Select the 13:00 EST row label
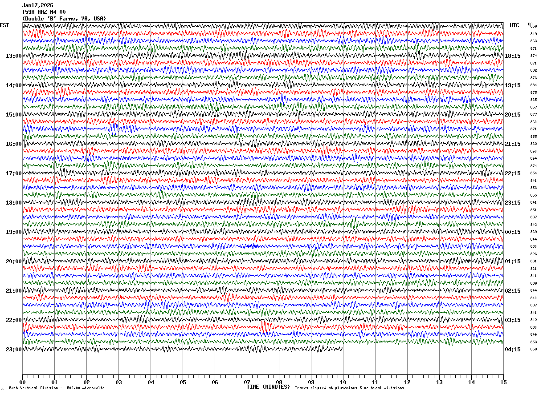Viewport: 539px width, 394px height. pyautogui.click(x=13, y=56)
